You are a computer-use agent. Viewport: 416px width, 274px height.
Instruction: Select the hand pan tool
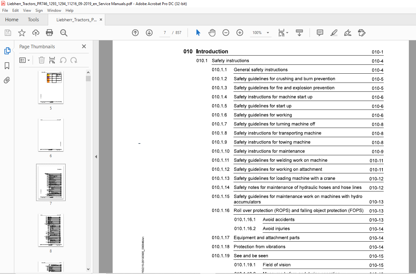212,33
